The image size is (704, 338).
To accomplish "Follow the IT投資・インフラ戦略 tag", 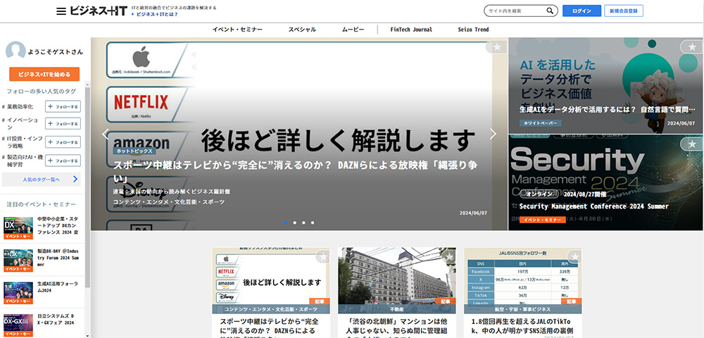I will click(63, 142).
